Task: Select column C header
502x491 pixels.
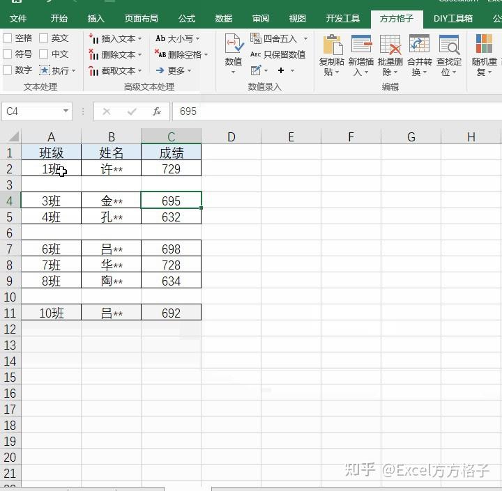Action: (172, 137)
